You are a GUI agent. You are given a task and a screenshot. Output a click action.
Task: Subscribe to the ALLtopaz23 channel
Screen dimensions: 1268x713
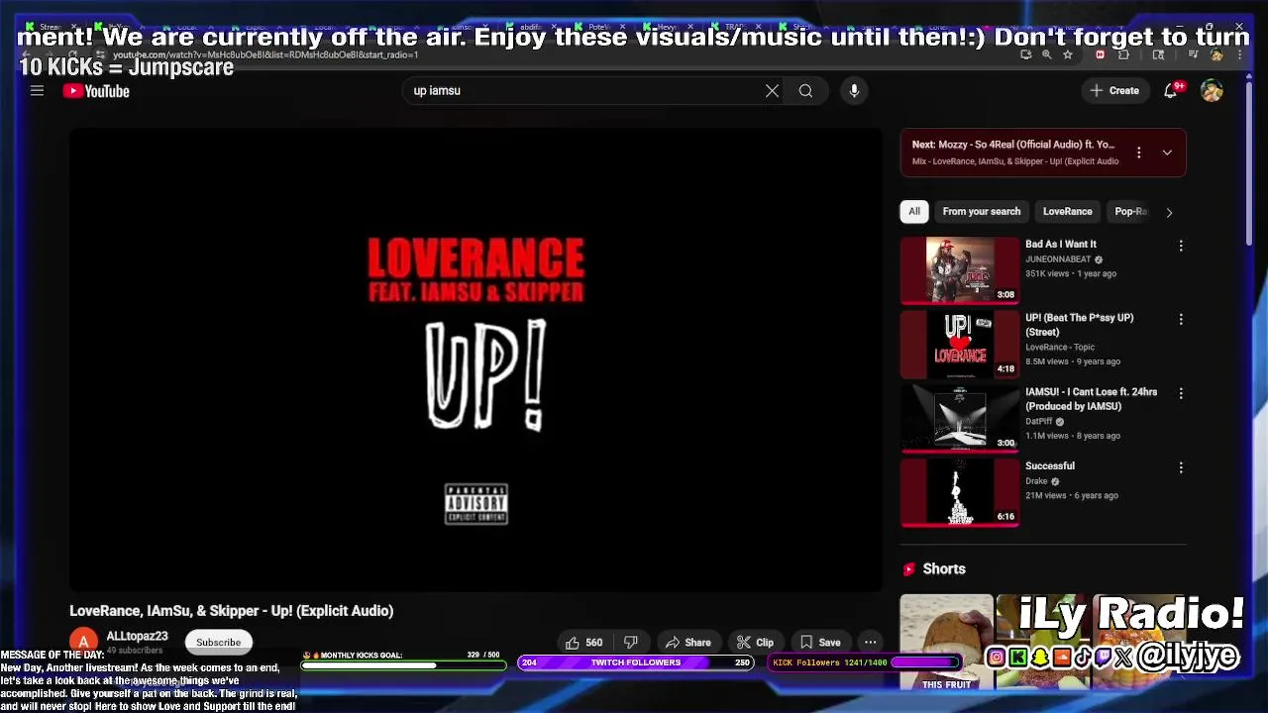[x=218, y=642]
